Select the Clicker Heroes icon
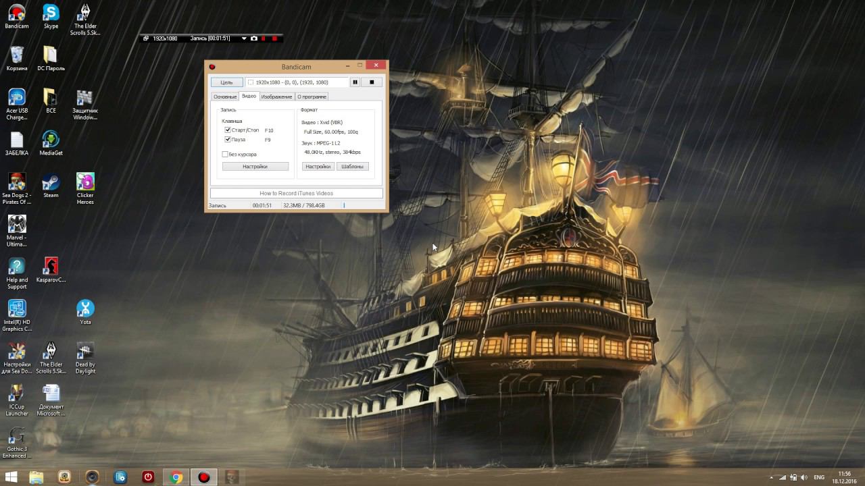Screen dimensions: 865x486 85,189
